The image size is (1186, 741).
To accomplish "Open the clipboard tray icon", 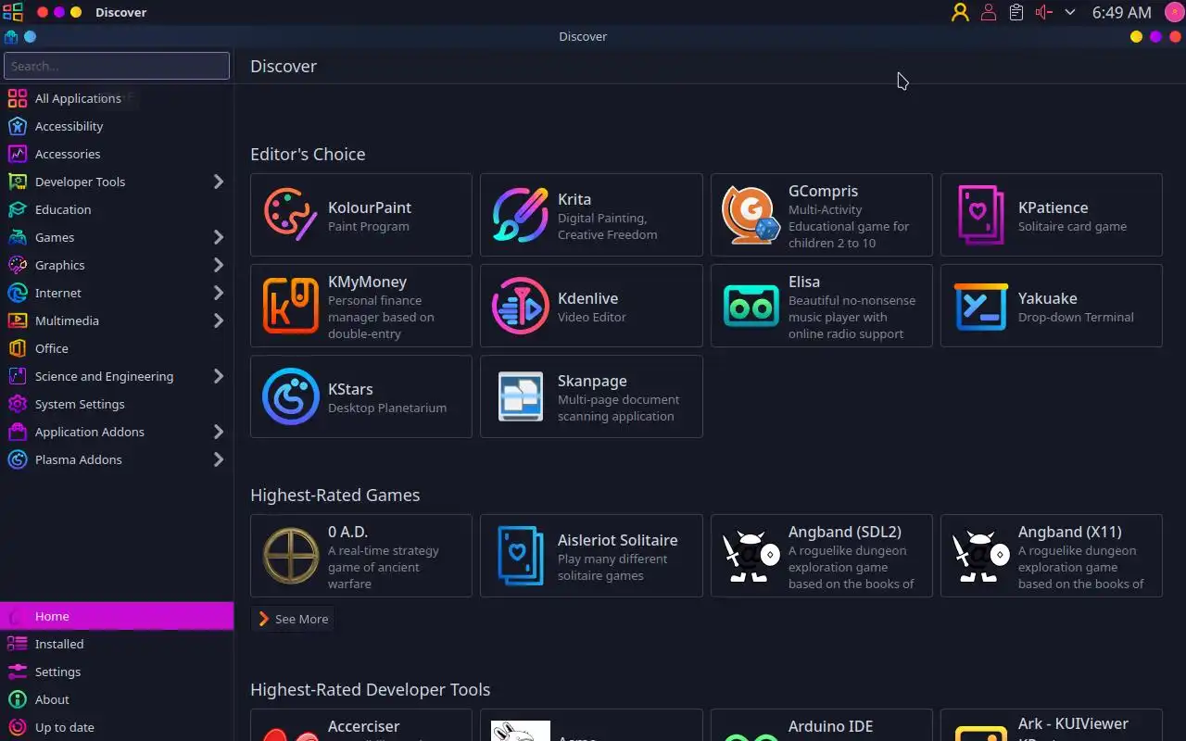I will click(1016, 12).
